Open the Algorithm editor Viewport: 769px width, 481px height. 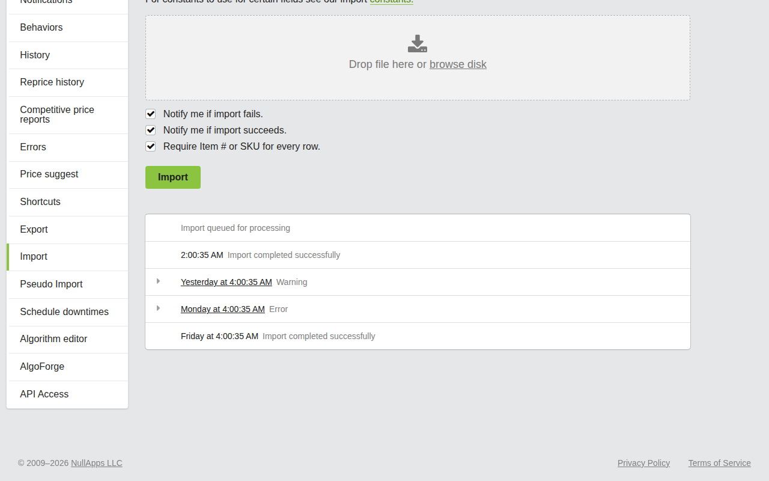pos(53,339)
